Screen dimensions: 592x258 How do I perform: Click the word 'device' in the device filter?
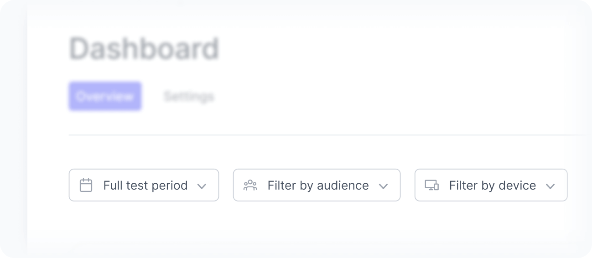[x=517, y=186]
